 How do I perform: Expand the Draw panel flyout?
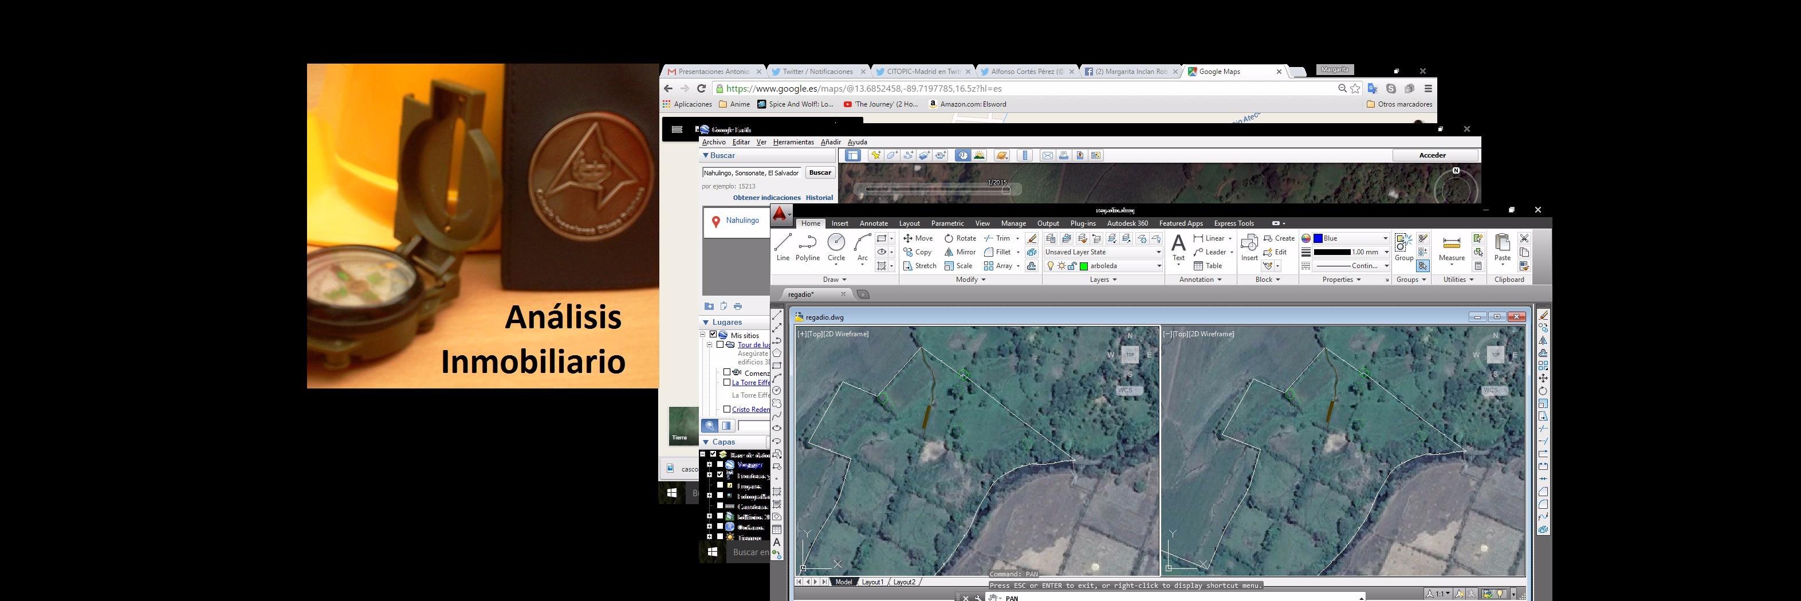[835, 279]
